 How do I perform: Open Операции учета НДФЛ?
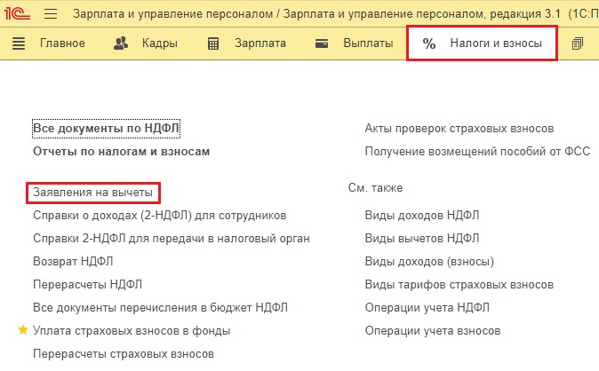tap(427, 308)
